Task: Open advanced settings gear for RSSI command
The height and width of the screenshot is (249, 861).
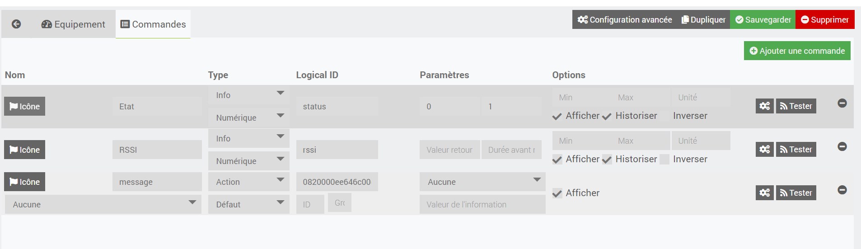Action: click(x=764, y=149)
